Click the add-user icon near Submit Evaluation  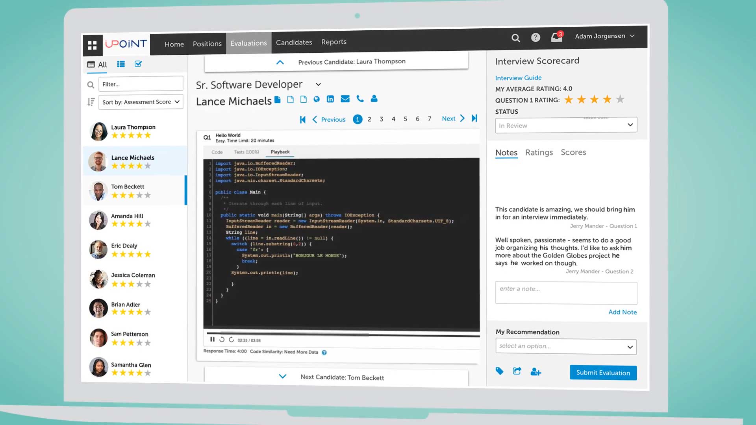(535, 372)
